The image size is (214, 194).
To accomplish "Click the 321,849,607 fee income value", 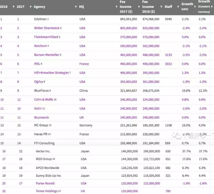I will click(128, 91).
